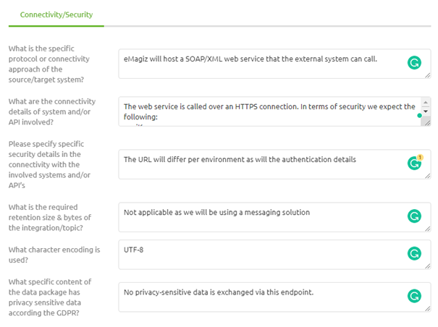Click Grammarly icon with one suggestion badge
This screenshot has height=327, width=438.
pos(415,162)
